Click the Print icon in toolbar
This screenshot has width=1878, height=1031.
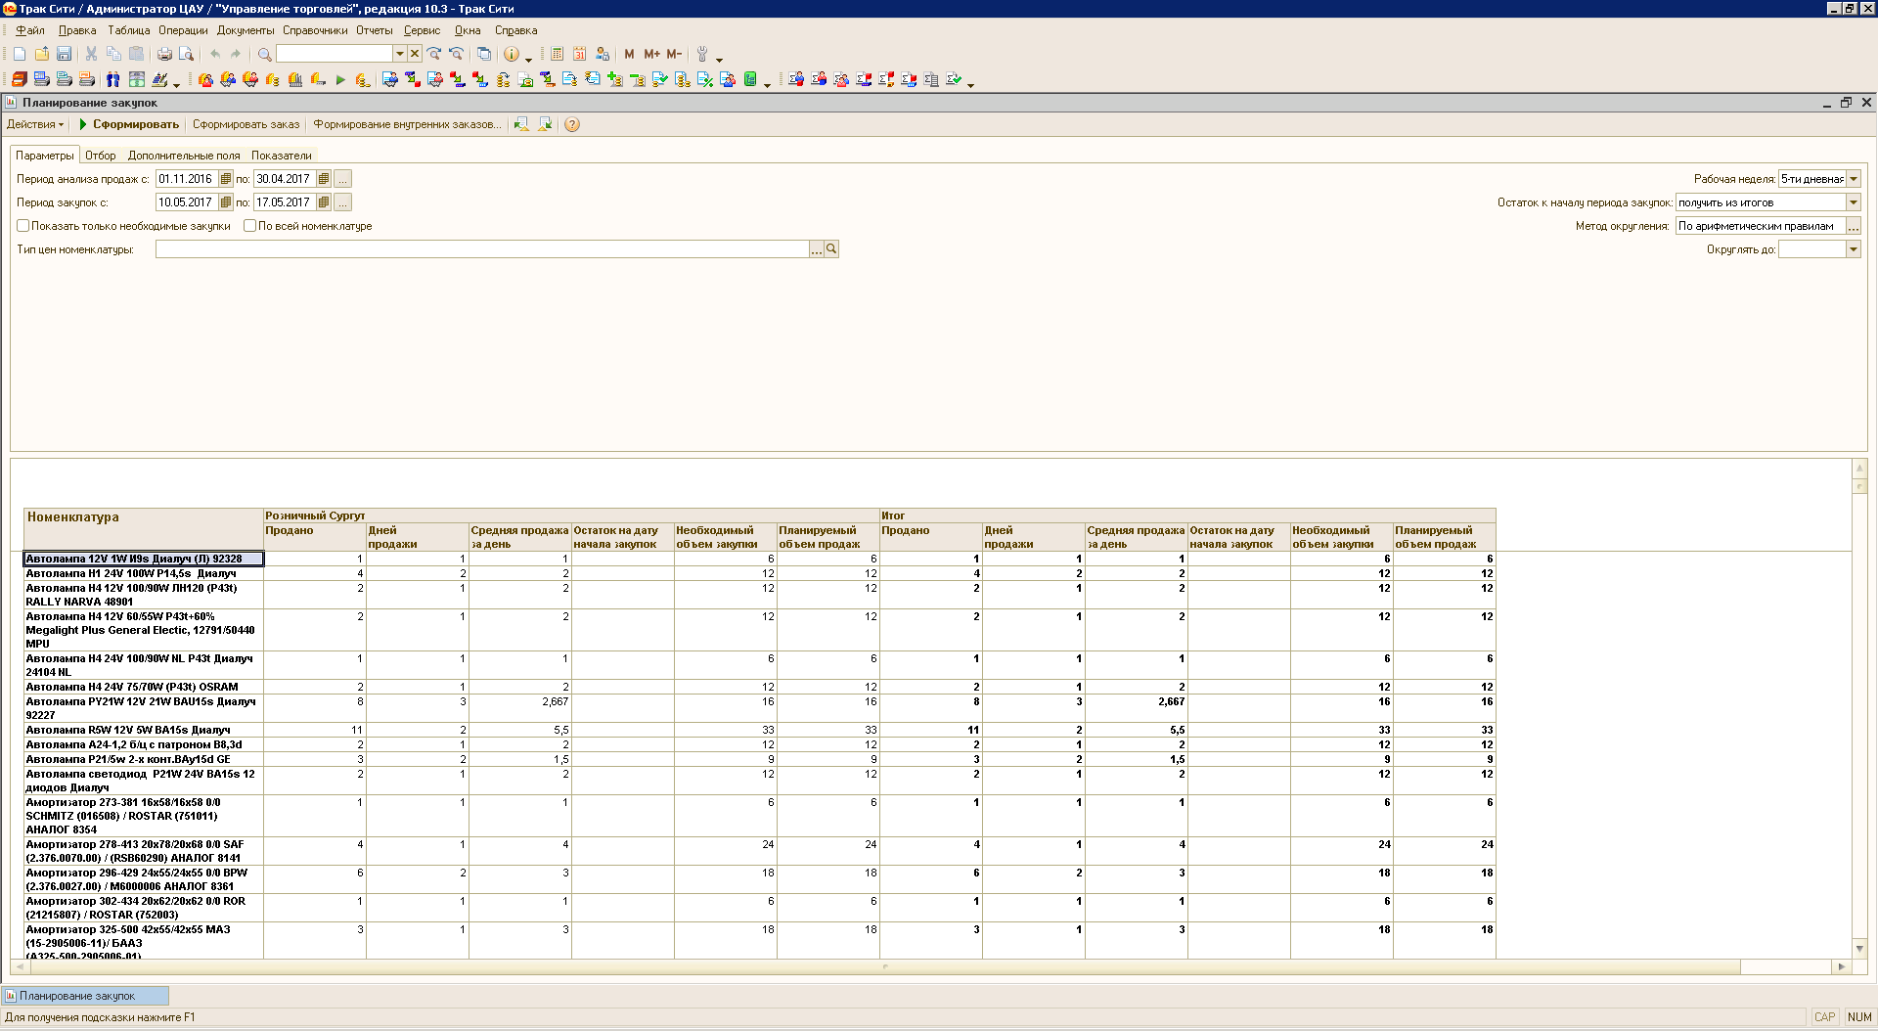(x=164, y=54)
